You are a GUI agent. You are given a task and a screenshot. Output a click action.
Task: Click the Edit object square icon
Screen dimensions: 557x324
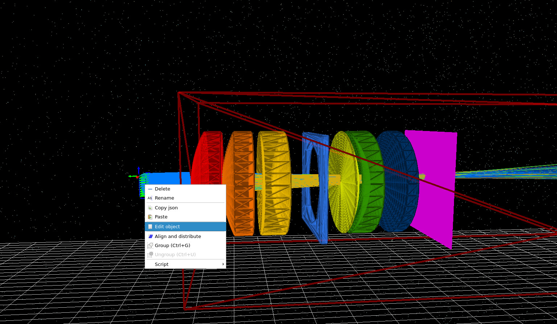(150, 226)
